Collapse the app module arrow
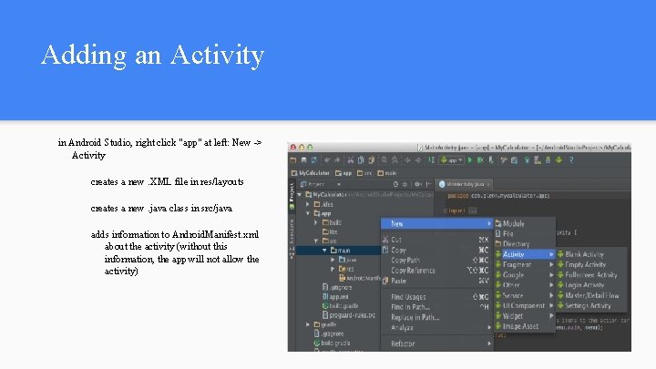This screenshot has width=656, height=369. [x=308, y=213]
